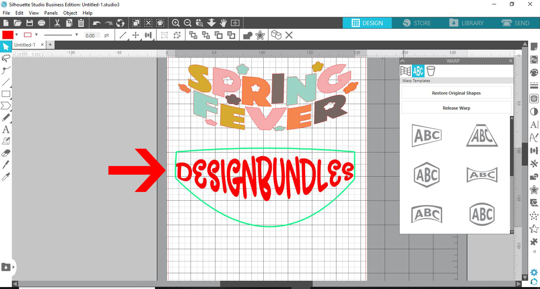Activate the Pan hand tool
Screen dimensions: 540x289
pyautogui.click(x=223, y=23)
